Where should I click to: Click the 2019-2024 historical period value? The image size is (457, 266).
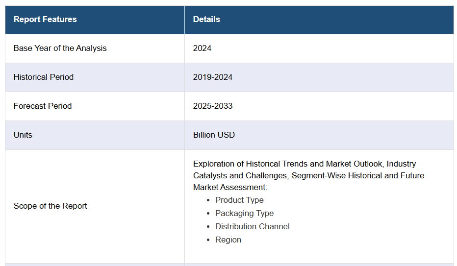[213, 77]
